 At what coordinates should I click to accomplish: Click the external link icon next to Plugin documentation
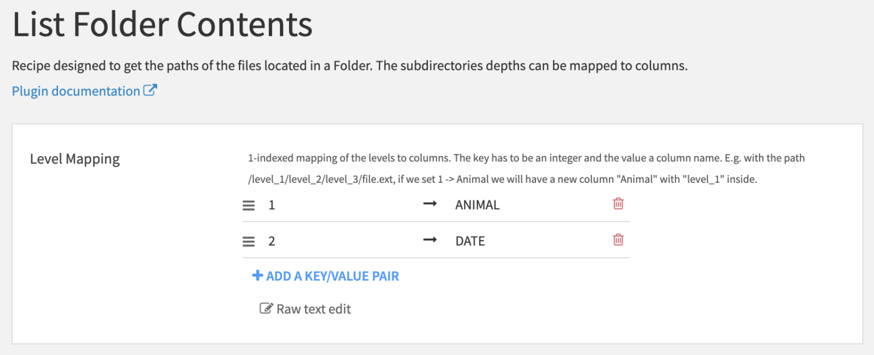[150, 90]
